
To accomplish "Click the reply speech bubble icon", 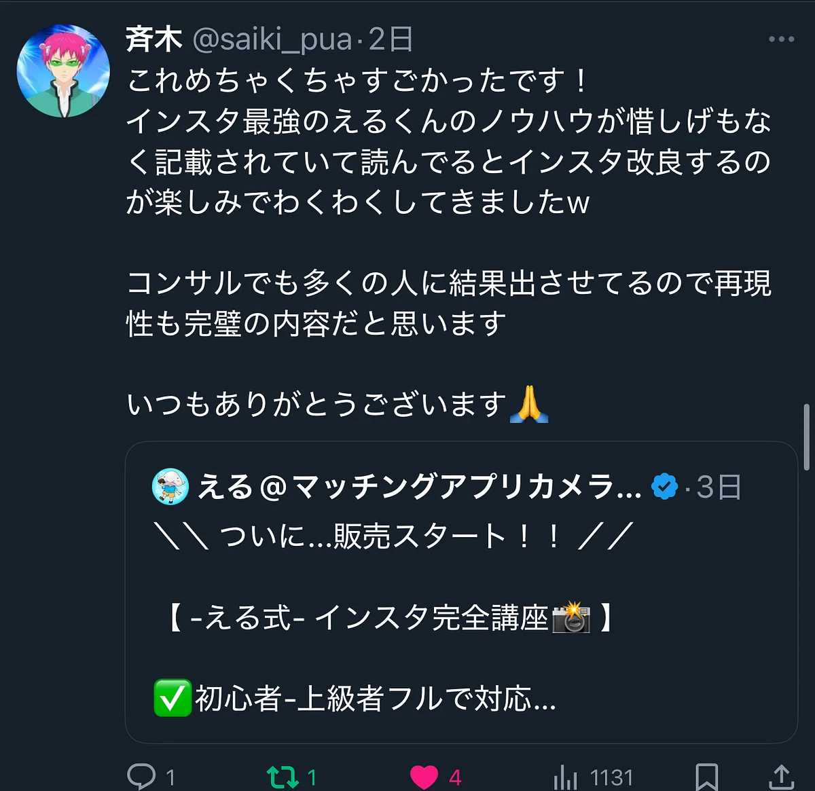I will (x=141, y=776).
